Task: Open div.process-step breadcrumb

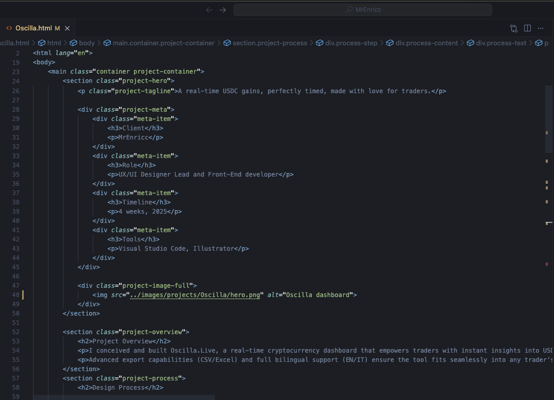Action: click(x=351, y=43)
